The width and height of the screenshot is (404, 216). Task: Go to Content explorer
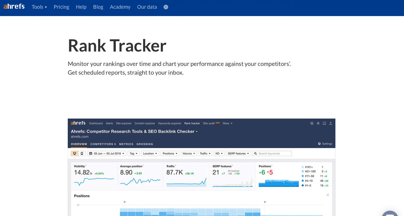145,123
